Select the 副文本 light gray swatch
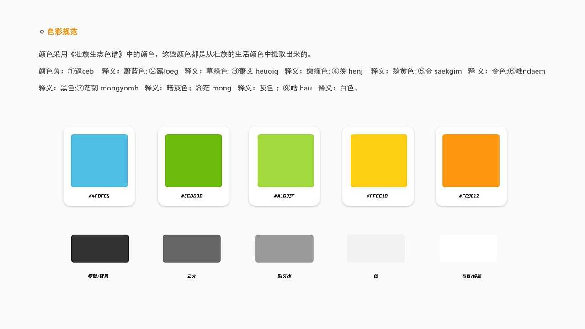The width and height of the screenshot is (585, 329). pyautogui.click(x=284, y=248)
